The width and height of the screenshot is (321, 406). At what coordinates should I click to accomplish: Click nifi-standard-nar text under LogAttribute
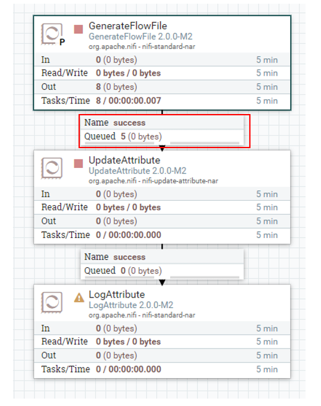pyautogui.click(x=168, y=315)
